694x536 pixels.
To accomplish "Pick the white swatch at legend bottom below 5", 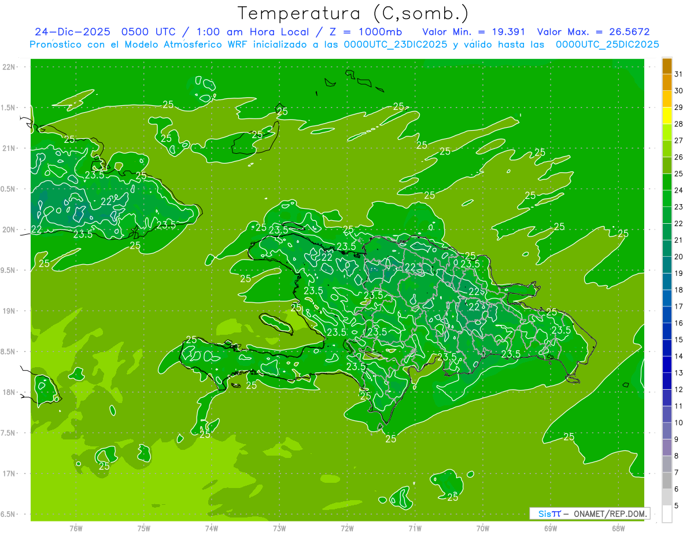I will coord(667,514).
